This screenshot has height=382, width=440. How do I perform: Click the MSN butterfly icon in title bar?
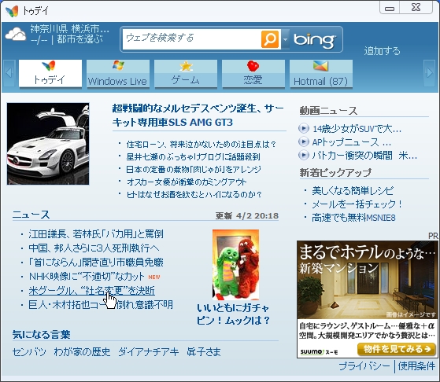click(12, 11)
